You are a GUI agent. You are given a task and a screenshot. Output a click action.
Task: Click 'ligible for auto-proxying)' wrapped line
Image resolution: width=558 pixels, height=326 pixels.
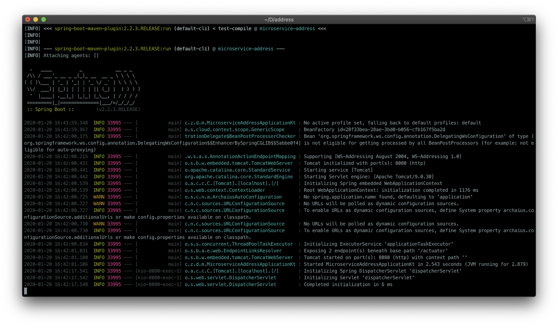60,150
